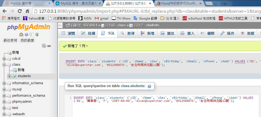
Task: Open the 新增 (Insert) tab
Action: click(x=147, y=33)
